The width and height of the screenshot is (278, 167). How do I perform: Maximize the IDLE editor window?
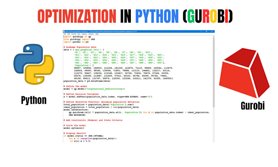click(206, 31)
